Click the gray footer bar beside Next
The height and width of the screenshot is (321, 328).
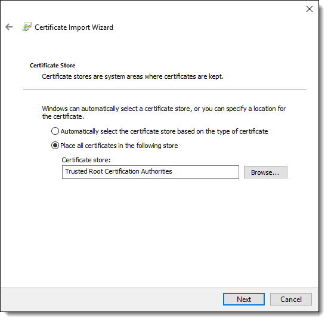pyautogui.click(x=111, y=300)
